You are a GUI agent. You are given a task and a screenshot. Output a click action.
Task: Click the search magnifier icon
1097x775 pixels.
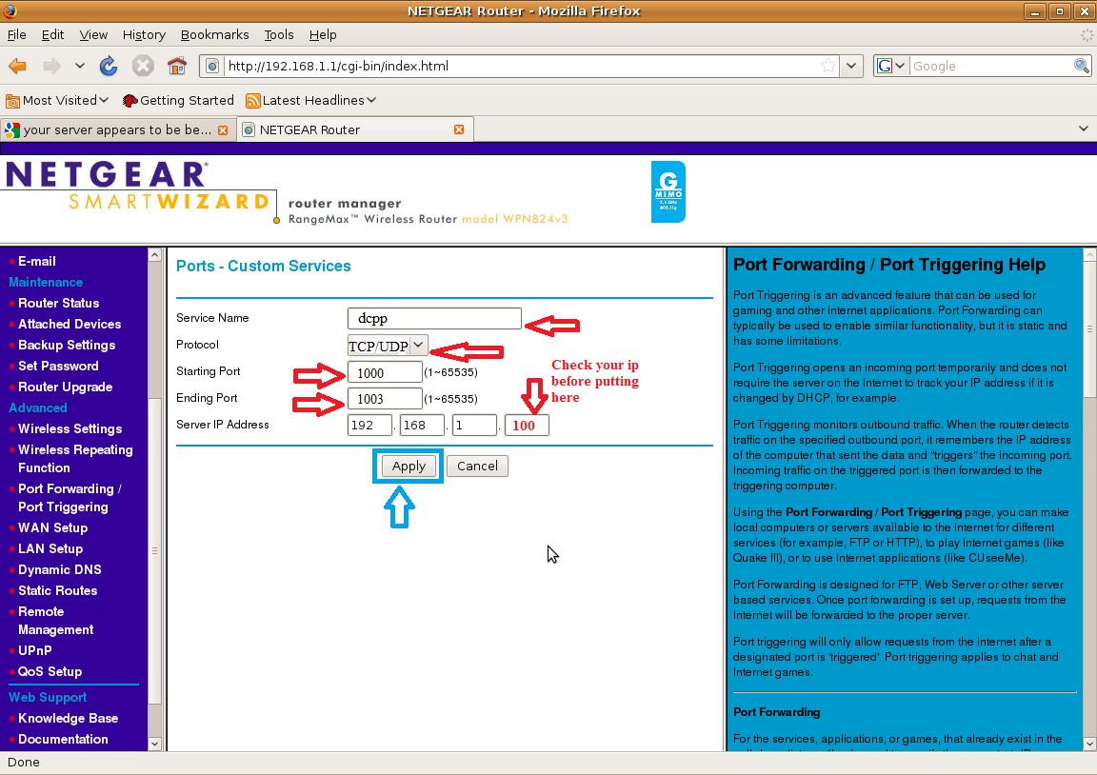pos(1082,66)
